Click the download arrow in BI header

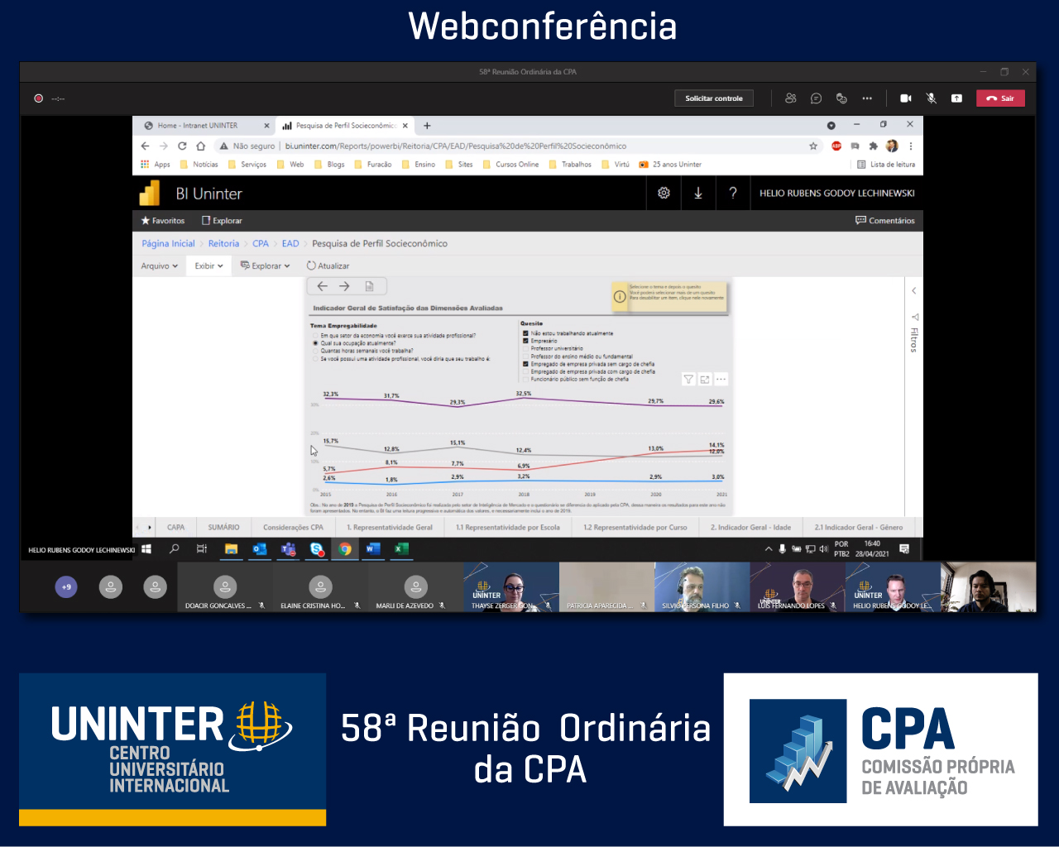click(698, 194)
